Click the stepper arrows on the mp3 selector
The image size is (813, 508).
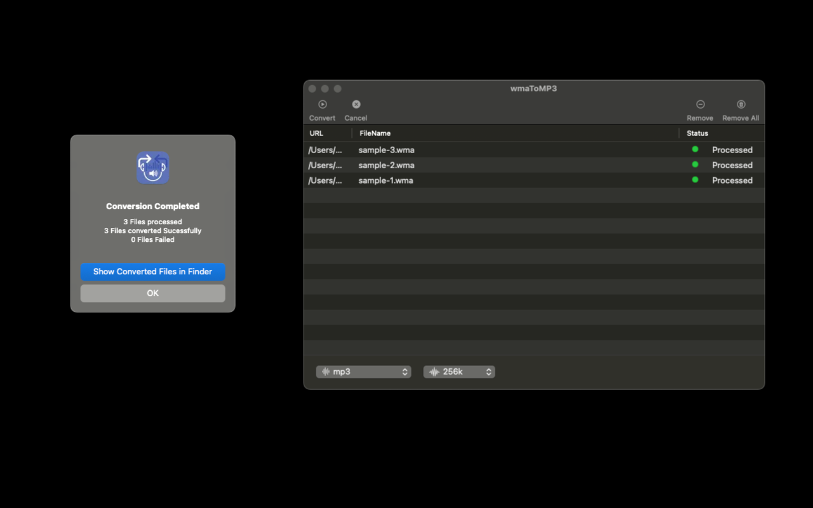point(405,371)
